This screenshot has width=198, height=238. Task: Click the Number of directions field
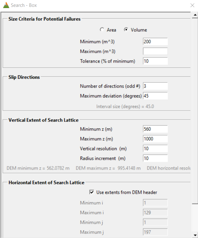pos(155,86)
